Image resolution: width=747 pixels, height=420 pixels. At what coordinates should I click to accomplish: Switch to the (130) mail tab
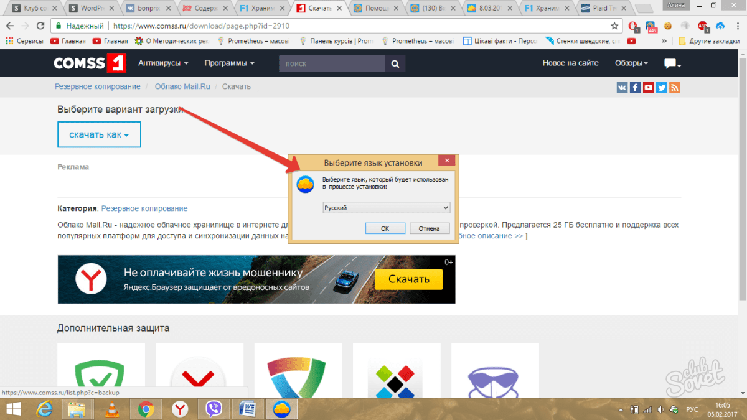[x=432, y=9]
